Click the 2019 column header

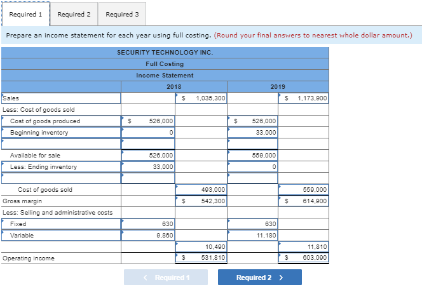278,86
